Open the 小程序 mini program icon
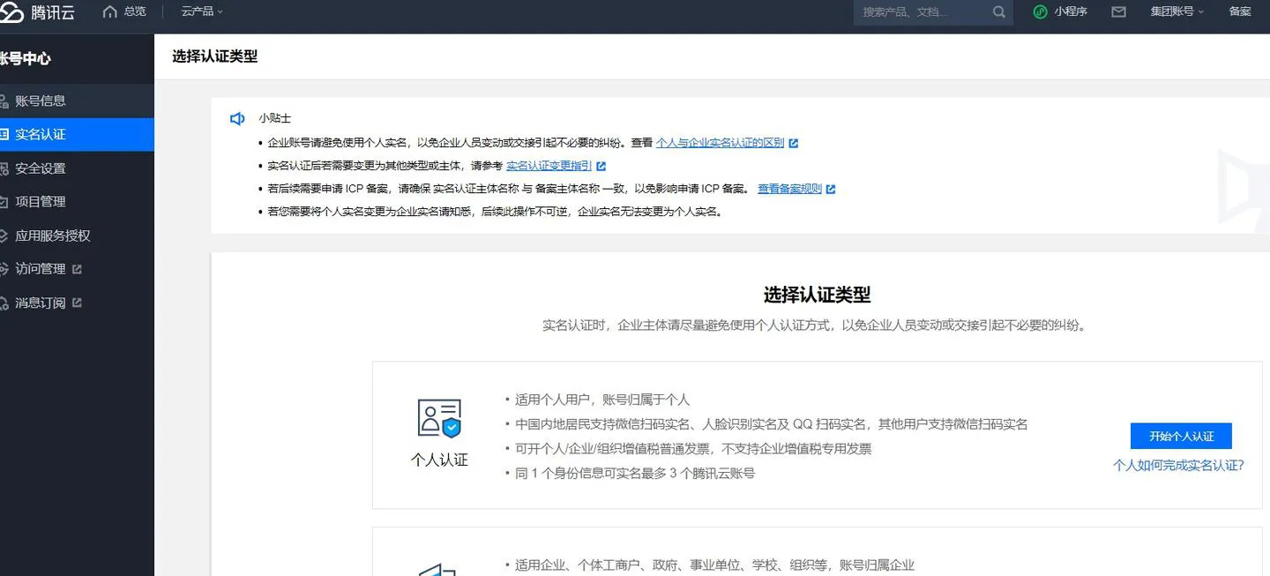Screen dimensions: 1270x576 coord(1041,11)
